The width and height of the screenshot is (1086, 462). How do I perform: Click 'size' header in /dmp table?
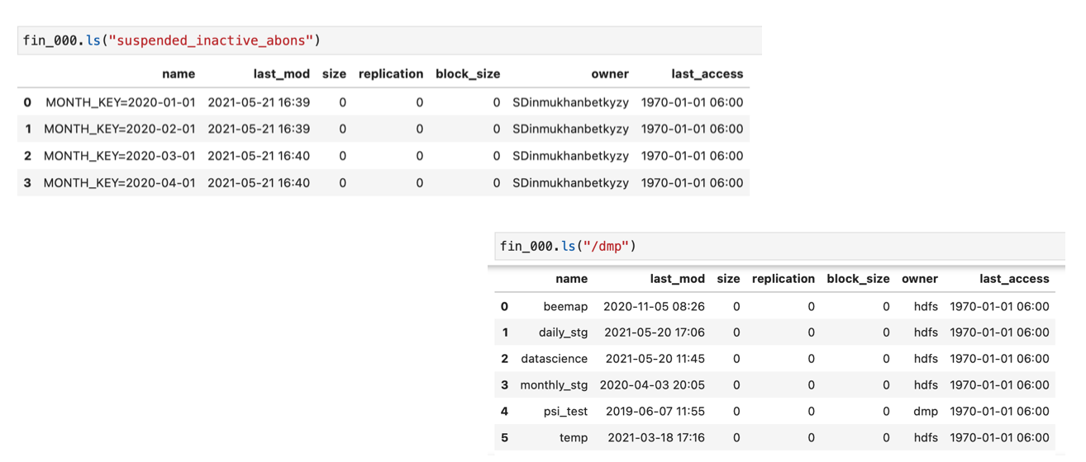(728, 279)
